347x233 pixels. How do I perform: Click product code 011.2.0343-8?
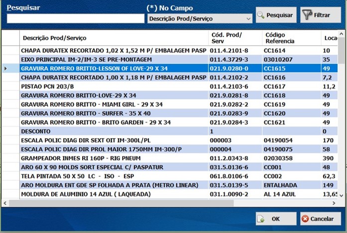pyautogui.click(x=229, y=158)
